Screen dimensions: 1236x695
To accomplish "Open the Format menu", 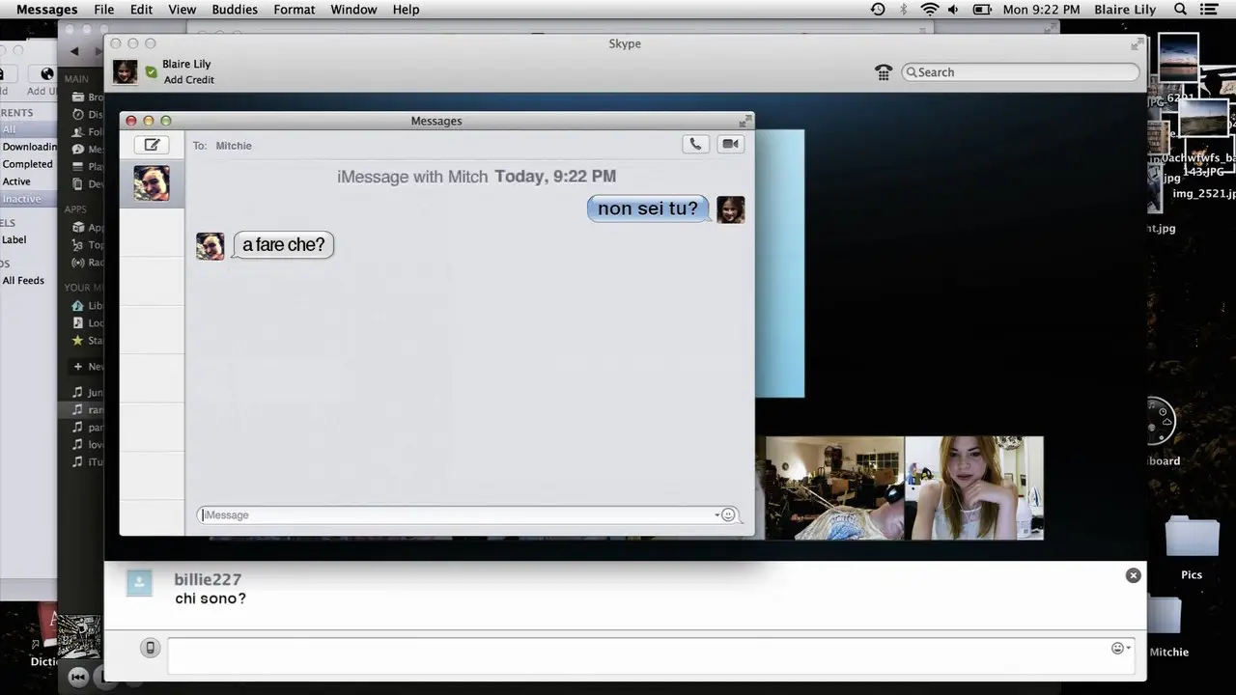I will pyautogui.click(x=295, y=10).
